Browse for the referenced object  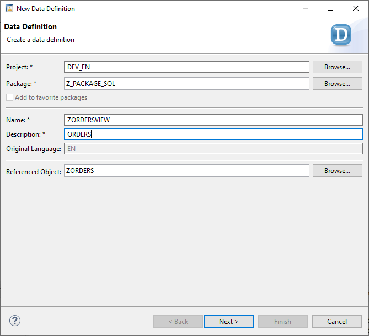[x=337, y=171]
